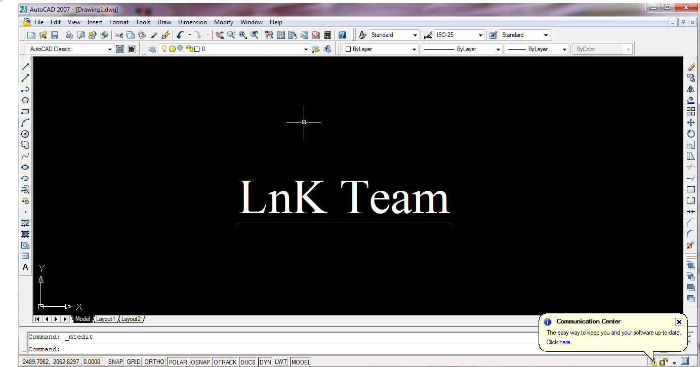Follow the Click here link in Communication Center

pos(558,342)
